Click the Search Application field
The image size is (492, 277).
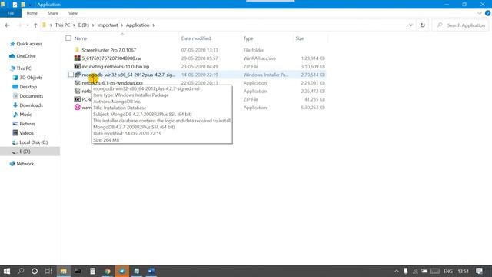(x=461, y=25)
